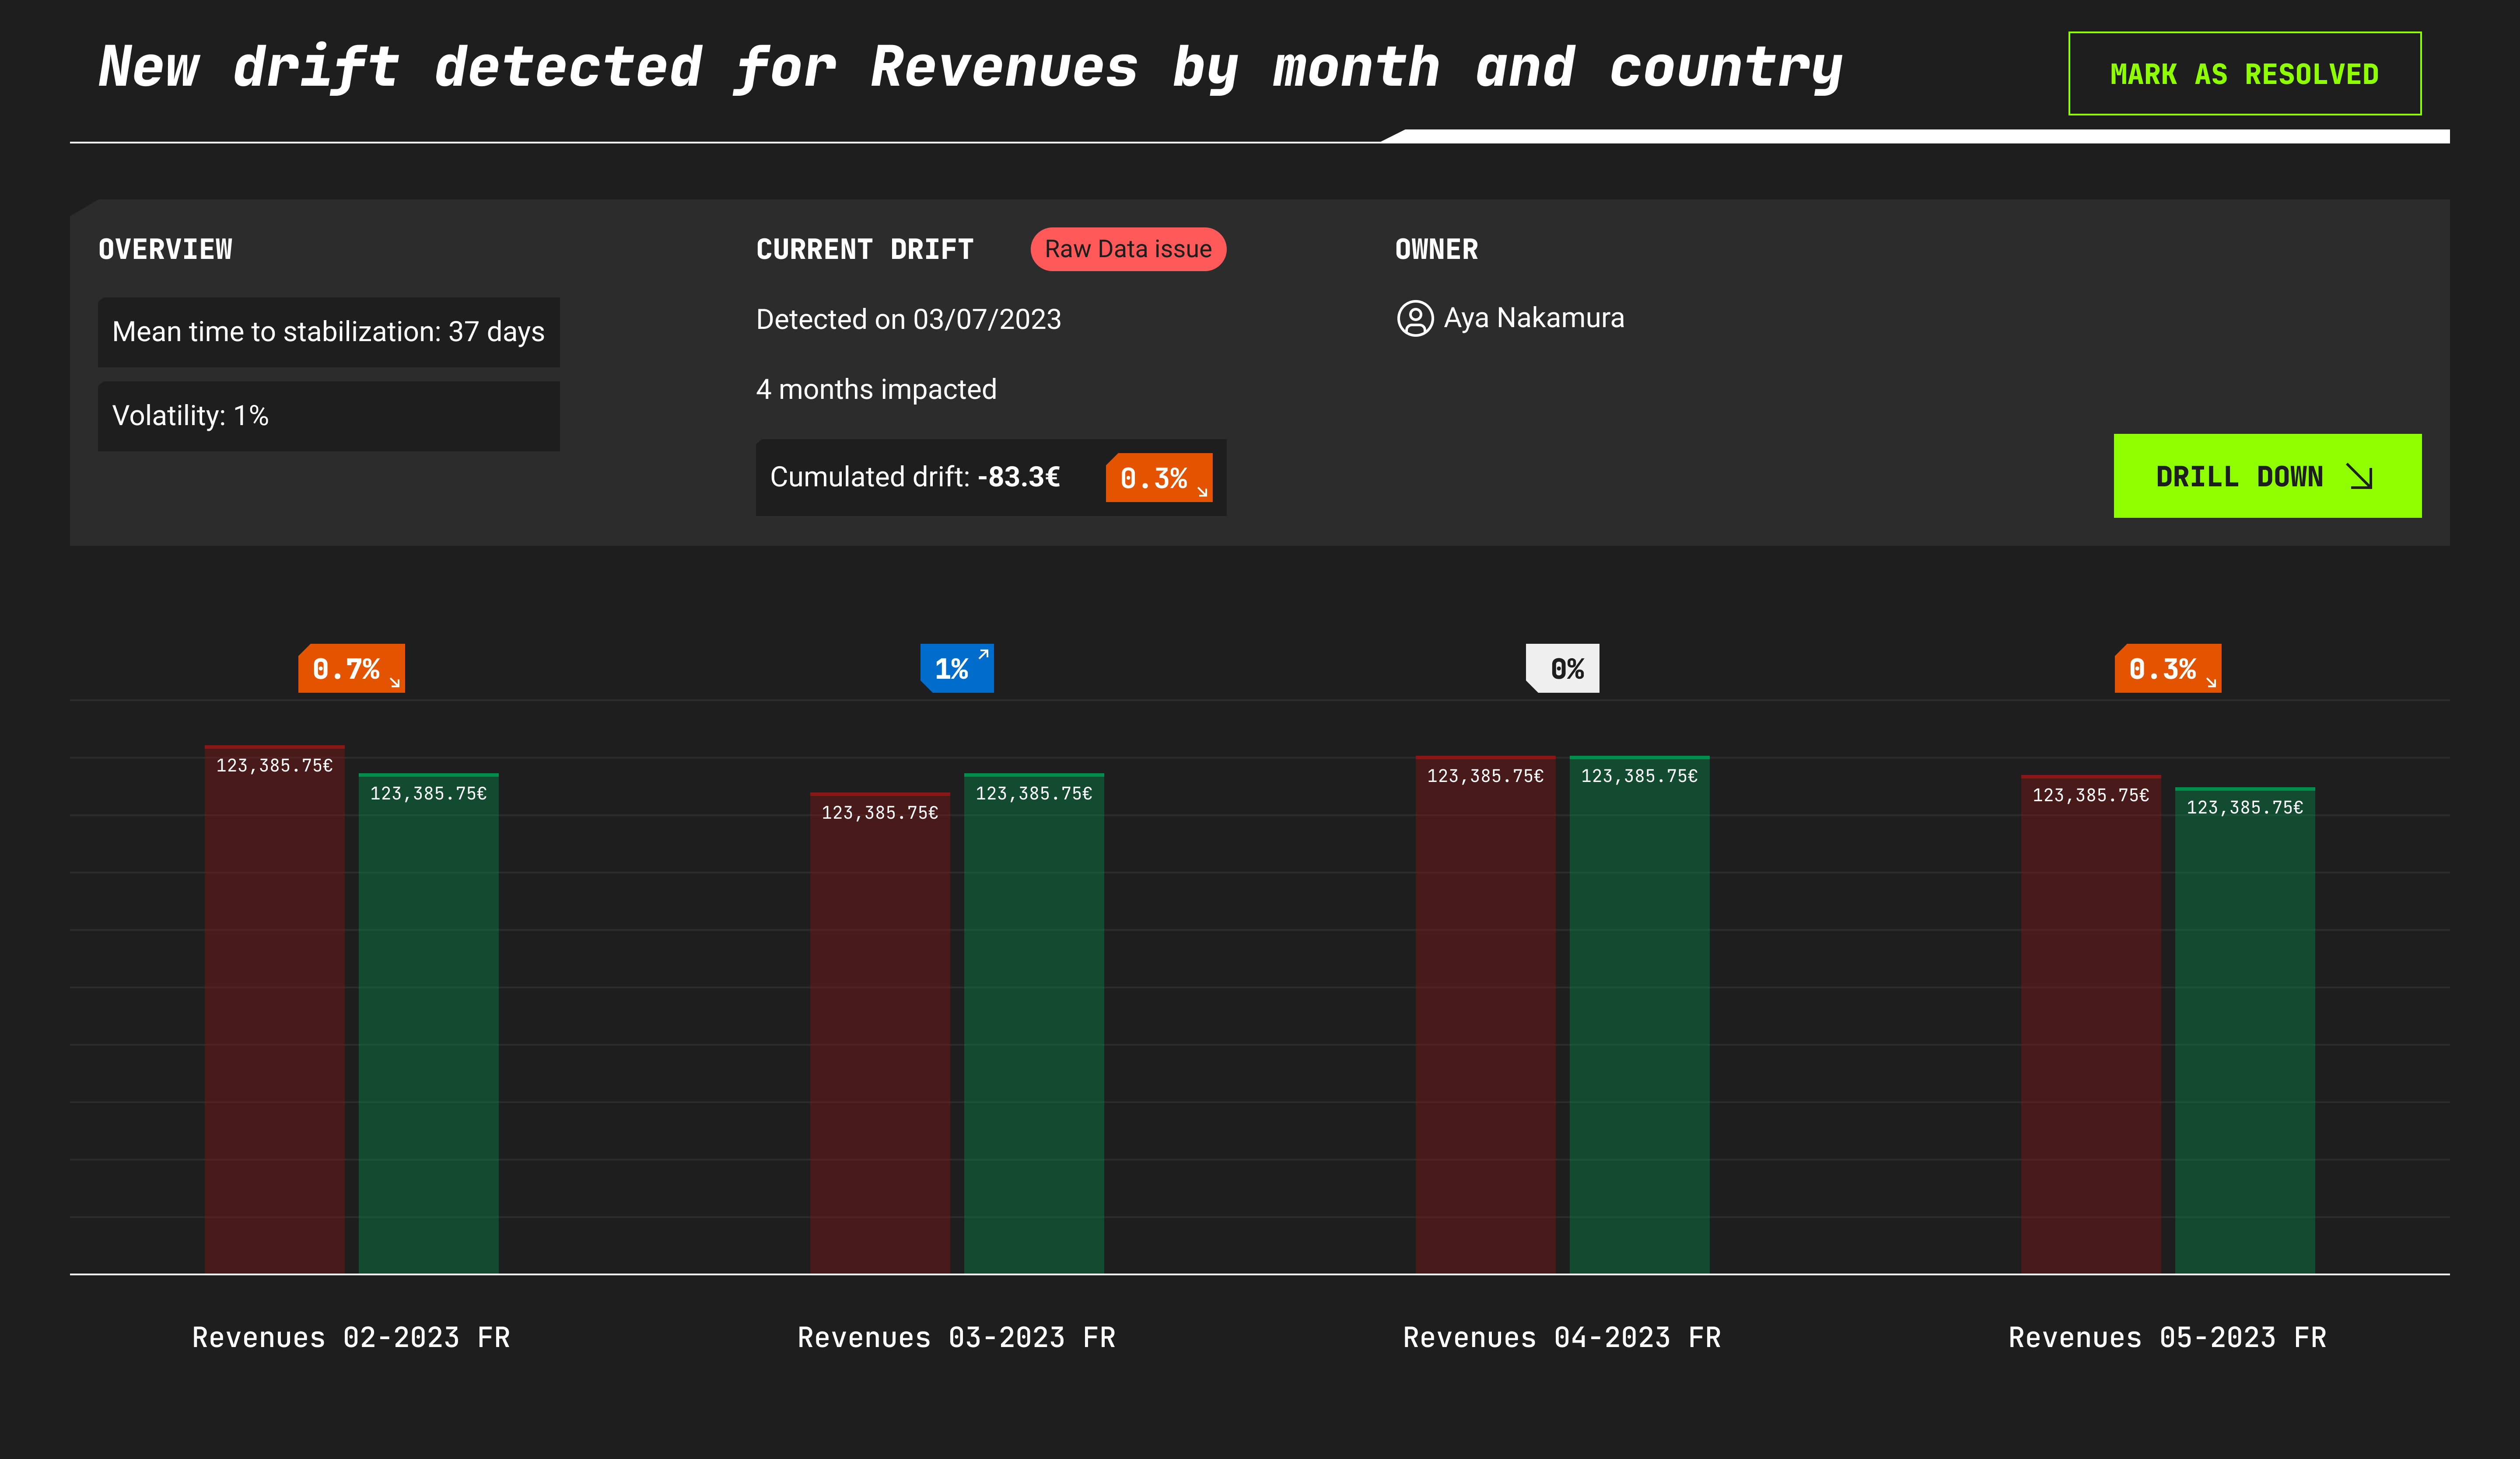Select the Volatility 1% box
The height and width of the screenshot is (1459, 2520).
(328, 416)
